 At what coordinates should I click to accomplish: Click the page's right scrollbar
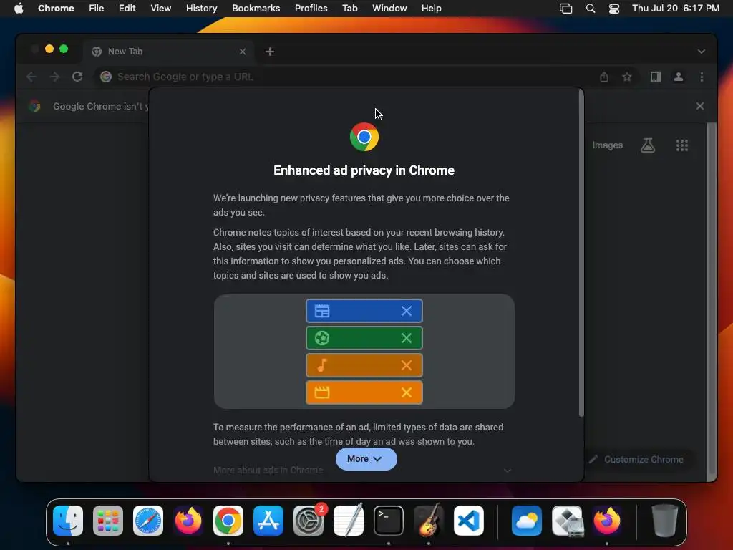712,299
